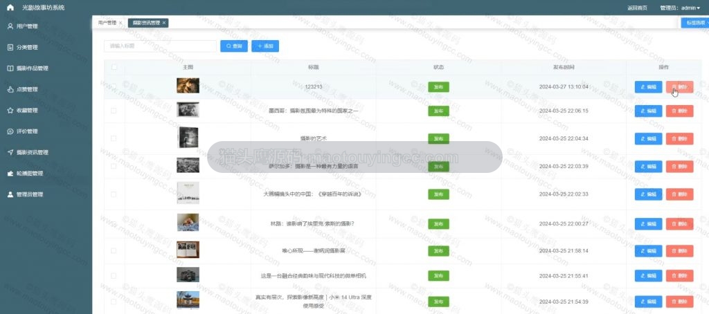
Task: Open 点赞管理 via its thumbs-up icon
Action: [x=10, y=89]
